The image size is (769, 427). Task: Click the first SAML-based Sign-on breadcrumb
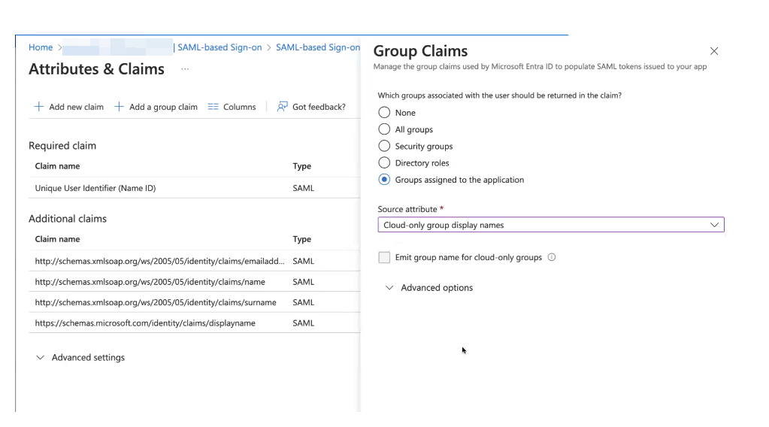219,47
